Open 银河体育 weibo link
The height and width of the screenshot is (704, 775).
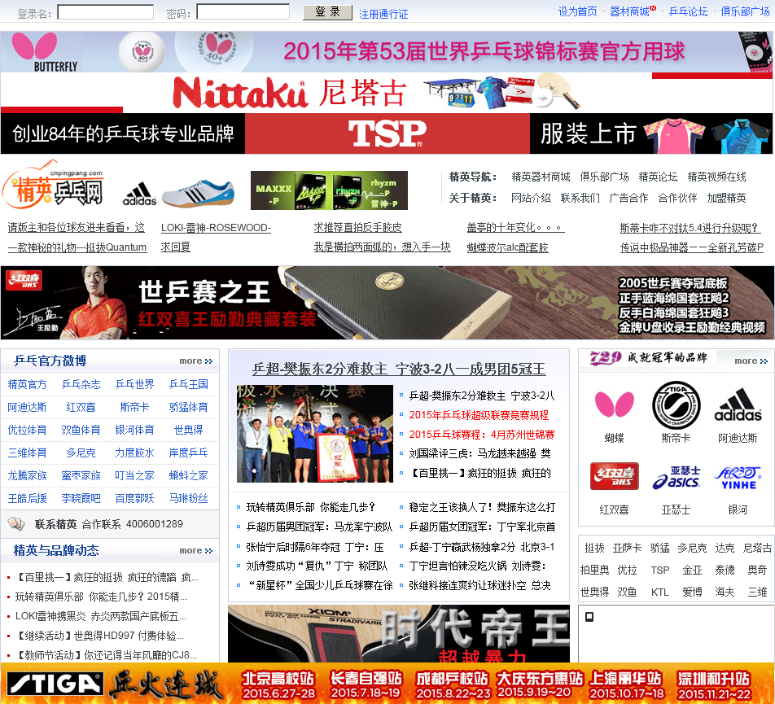click(x=134, y=430)
